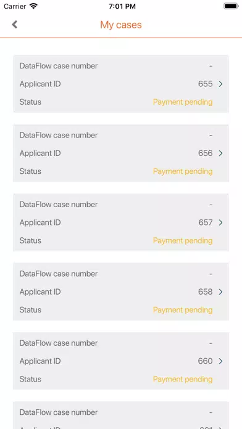Open chevron for Applicant ID 656
The height and width of the screenshot is (429, 242).
[220, 153]
